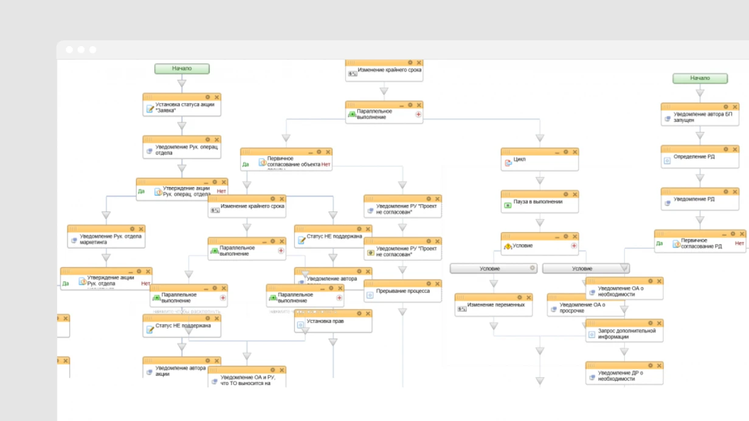Open settings gear on "Установка статуса акции" block
Screen dimensions: 749x421
coord(207,97)
